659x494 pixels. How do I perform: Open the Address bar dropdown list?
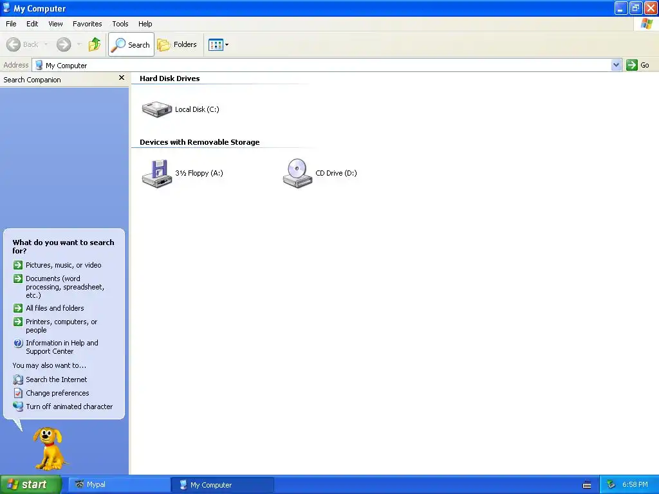616,65
